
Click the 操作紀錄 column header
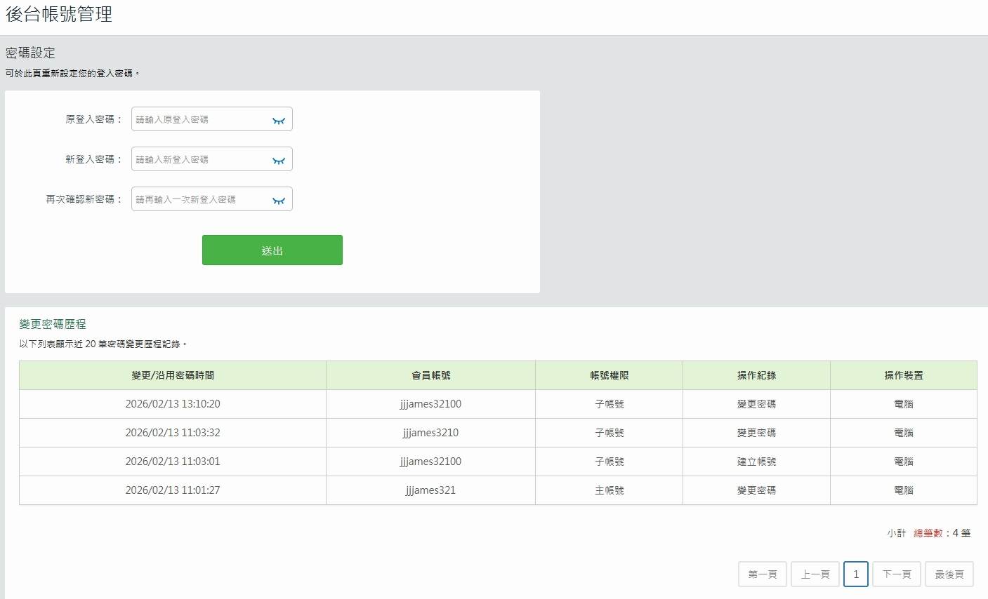[756, 376]
